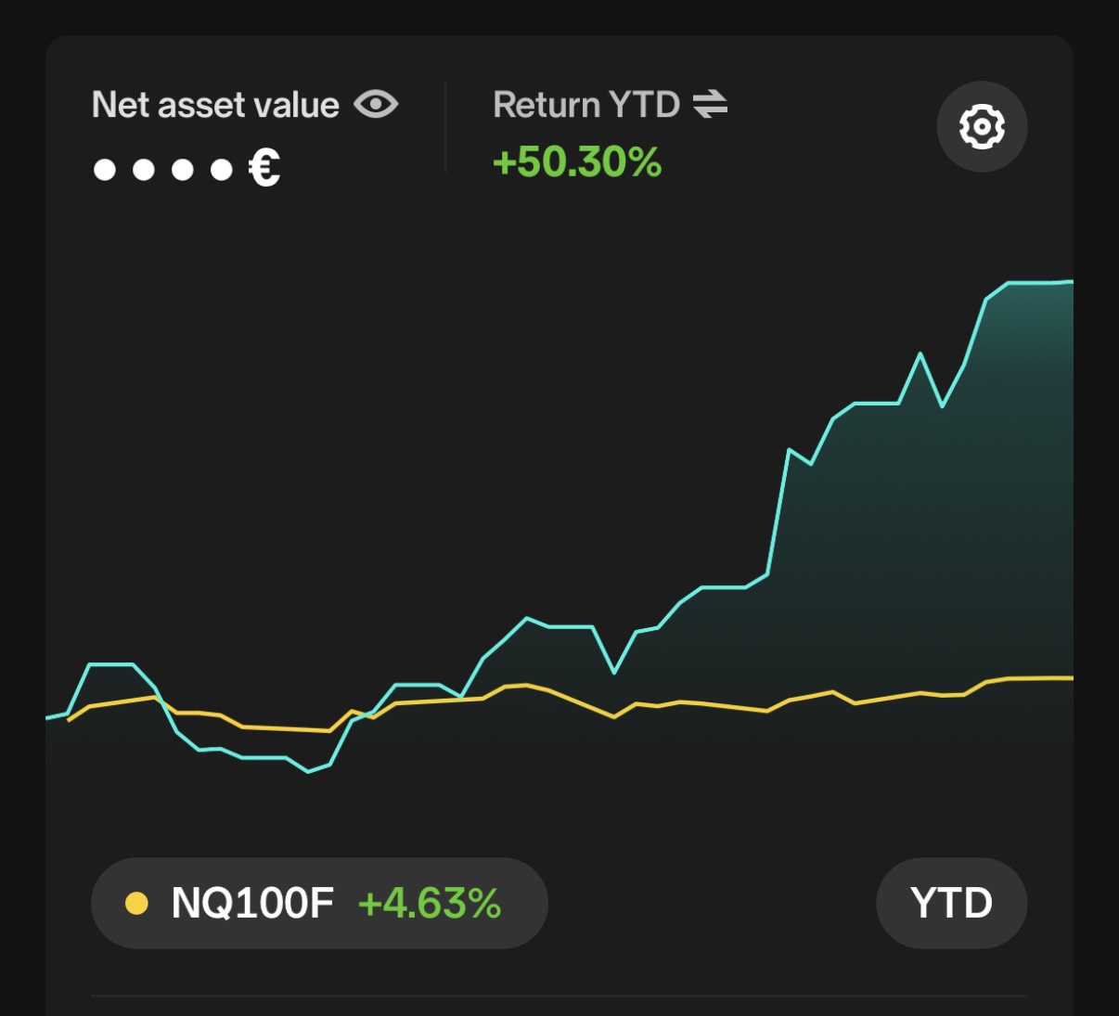Image resolution: width=1119 pixels, height=1016 pixels.
Task: Click the V-shaped teal dip mid-chart
Action: 614,672
